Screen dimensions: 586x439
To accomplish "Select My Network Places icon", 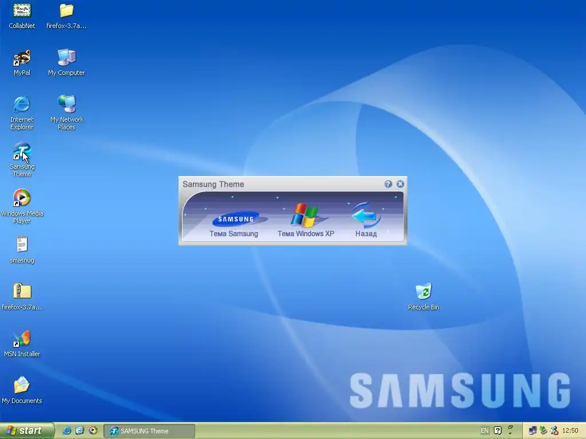I will (66, 113).
